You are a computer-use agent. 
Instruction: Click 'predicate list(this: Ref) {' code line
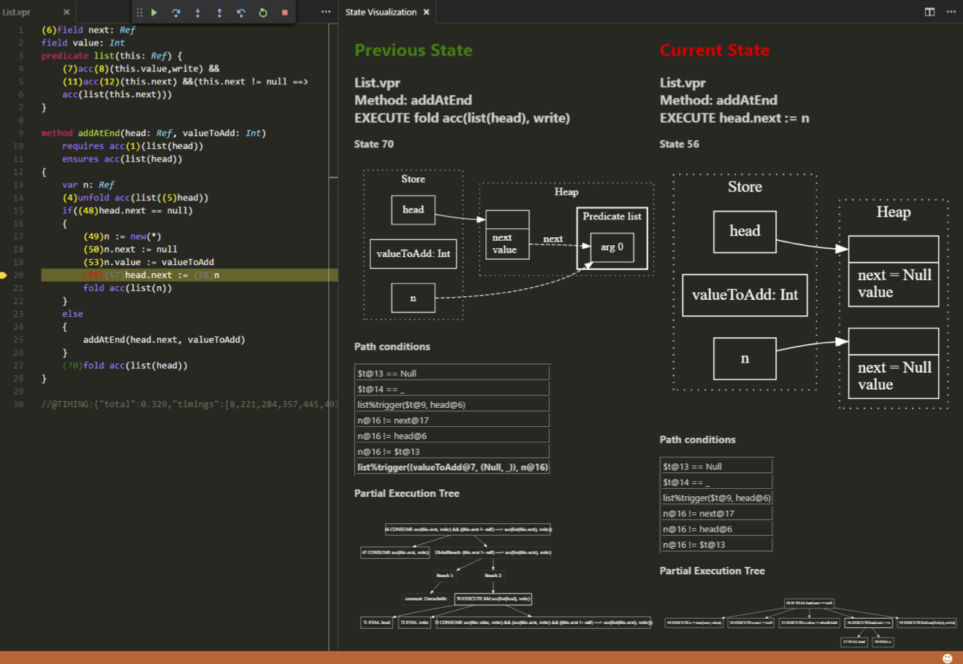click(x=112, y=56)
